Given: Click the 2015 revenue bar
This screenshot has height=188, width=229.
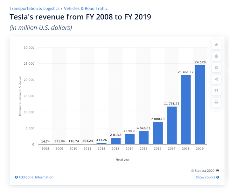Looking at the screenshot, I should [143, 138].
